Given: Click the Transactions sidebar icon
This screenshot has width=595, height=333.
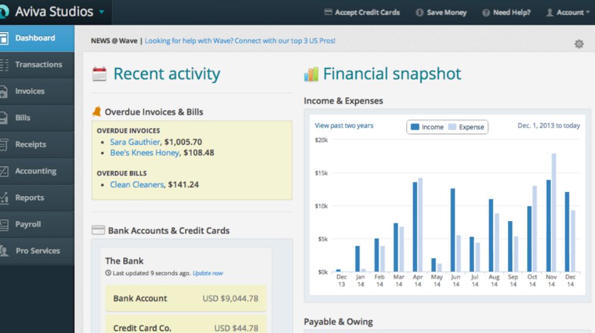Looking at the screenshot, I should tap(4, 65).
